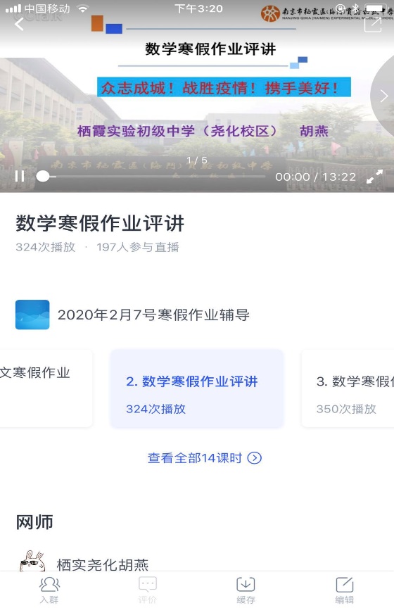Open teacher profile 栖实尧化胡燕

(x=103, y=564)
